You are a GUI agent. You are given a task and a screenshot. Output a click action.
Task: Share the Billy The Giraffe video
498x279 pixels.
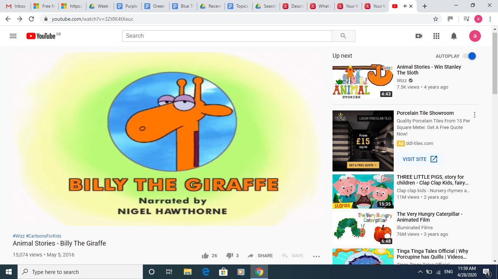260,256
